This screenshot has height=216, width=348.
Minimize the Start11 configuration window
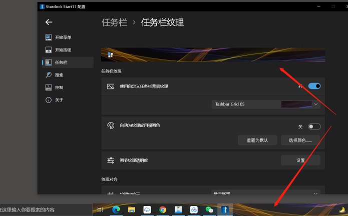(318, 6)
